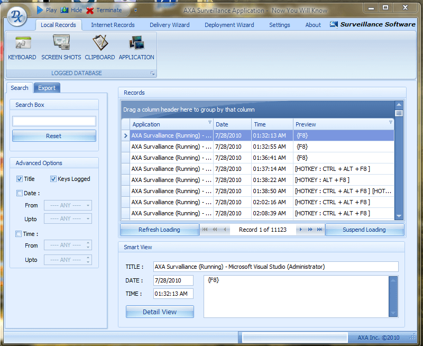
Task: Open the Keyboard logged records
Action: [x=22, y=48]
